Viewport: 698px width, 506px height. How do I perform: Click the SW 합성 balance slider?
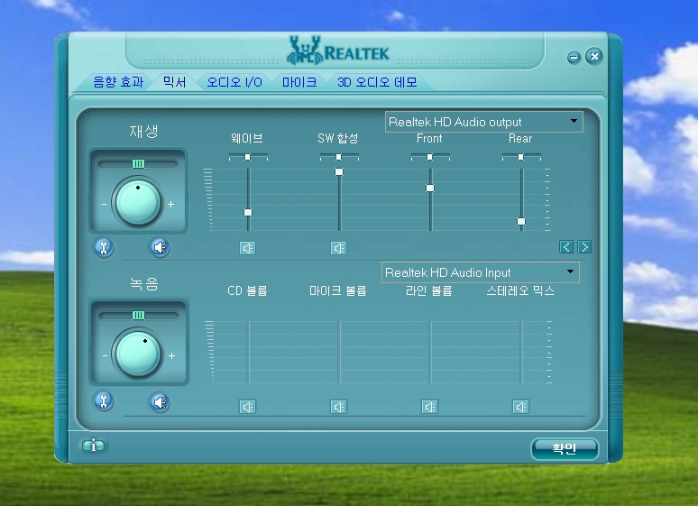pos(339,157)
